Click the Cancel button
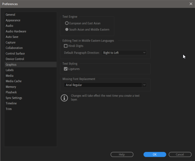Screen dimensions: 195x161 pos(180,154)
